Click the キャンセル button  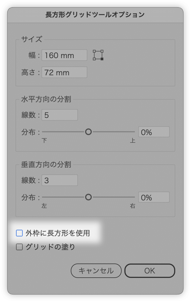[x=96, y=271]
